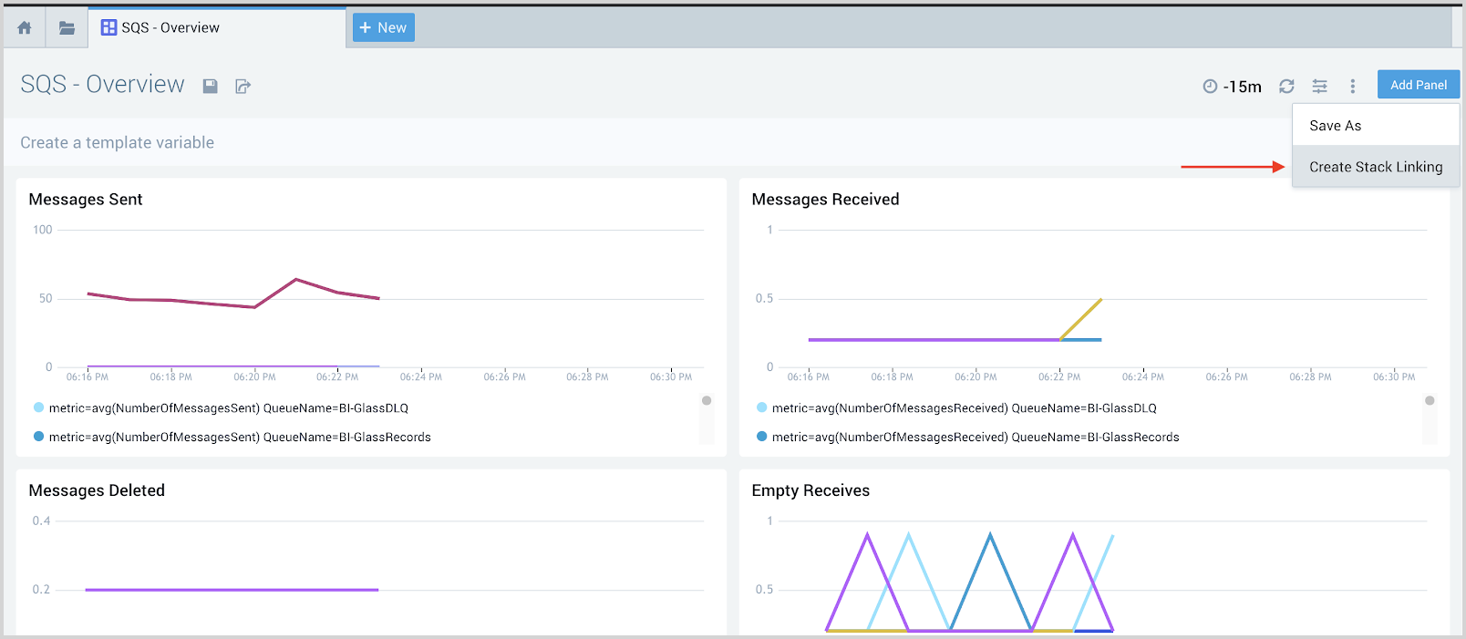Open the -15m time range selector

1242,87
